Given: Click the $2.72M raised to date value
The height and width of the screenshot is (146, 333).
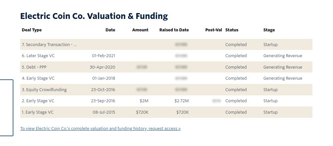Looking at the screenshot, I should pos(182,101).
